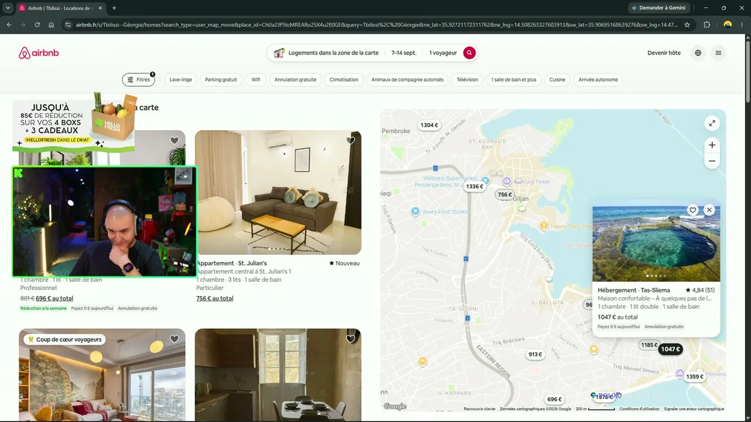The image size is (751, 422).
Task: Click the 756 € au total price link
Action: (215, 298)
